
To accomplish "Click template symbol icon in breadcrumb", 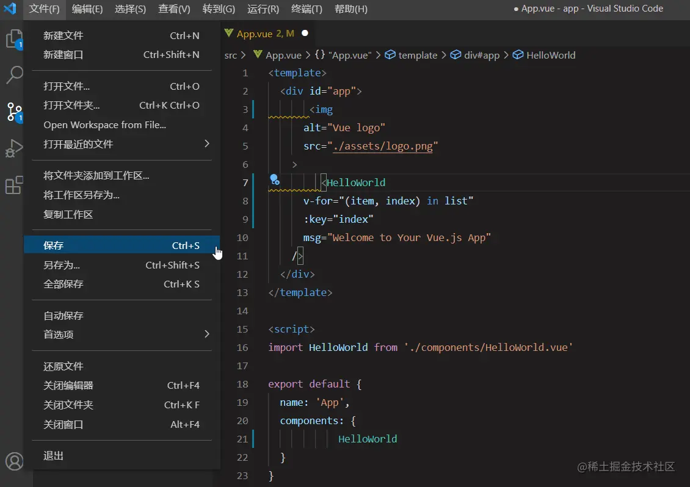I will tap(390, 54).
